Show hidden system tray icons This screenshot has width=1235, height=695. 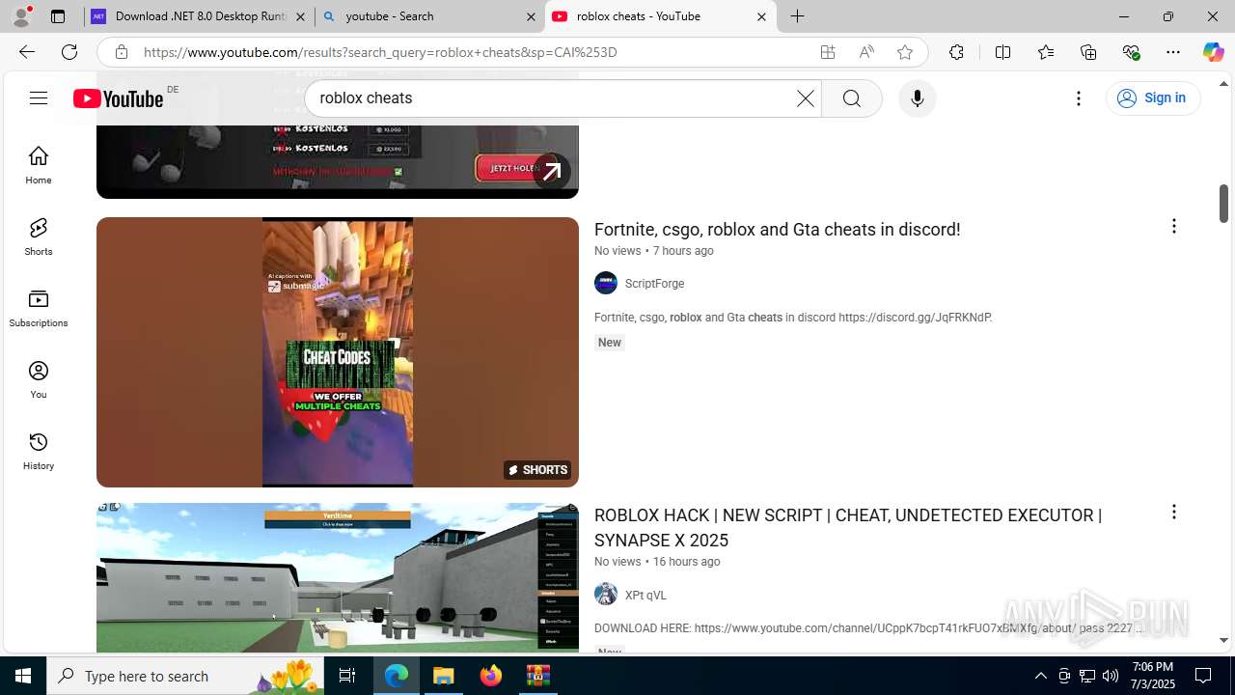coord(1040,676)
